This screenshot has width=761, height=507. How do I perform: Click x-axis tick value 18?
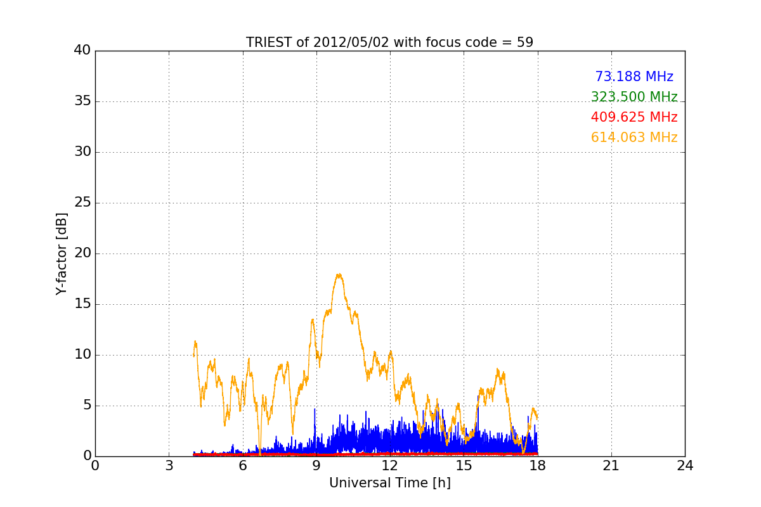538,466
